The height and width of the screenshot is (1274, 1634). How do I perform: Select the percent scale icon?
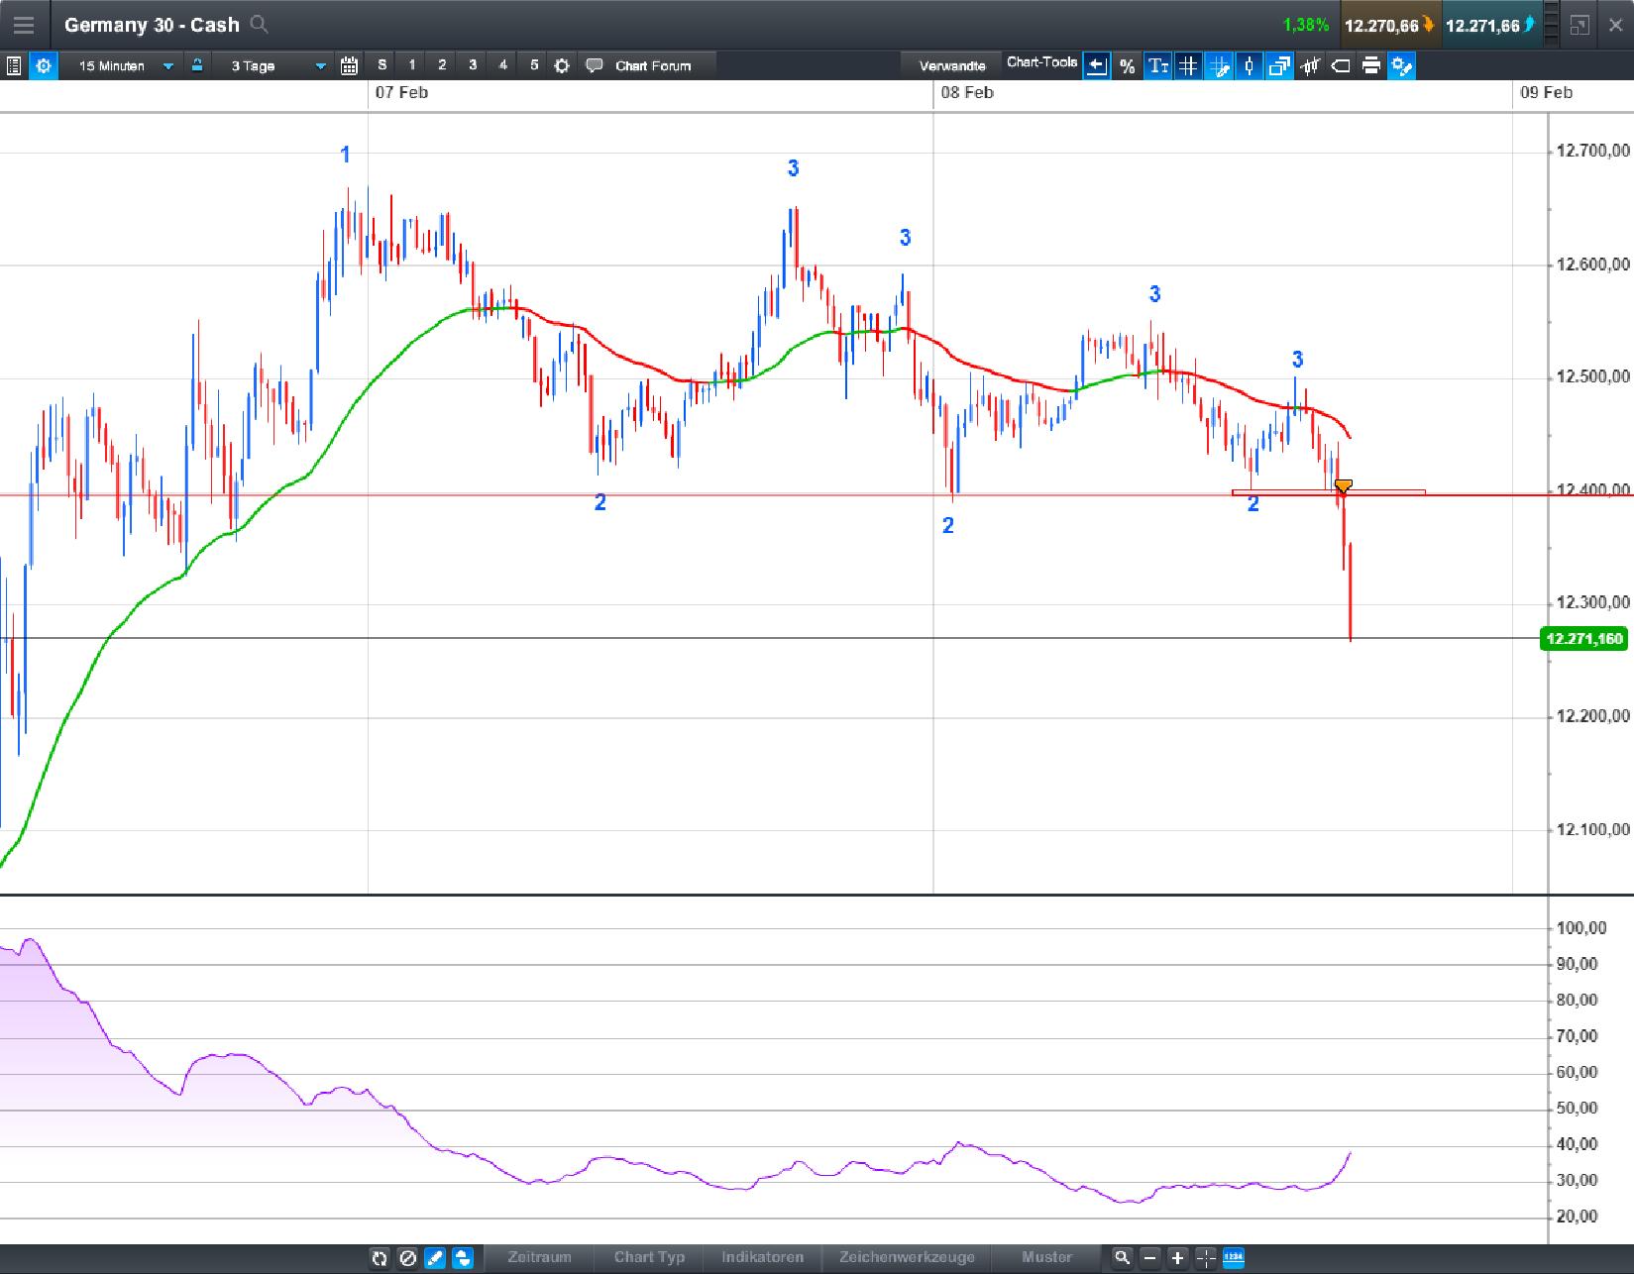tap(1127, 65)
